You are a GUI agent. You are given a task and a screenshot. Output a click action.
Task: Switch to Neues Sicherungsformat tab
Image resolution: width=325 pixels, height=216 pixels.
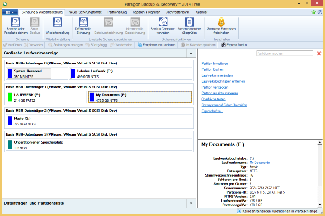[x=85, y=12]
